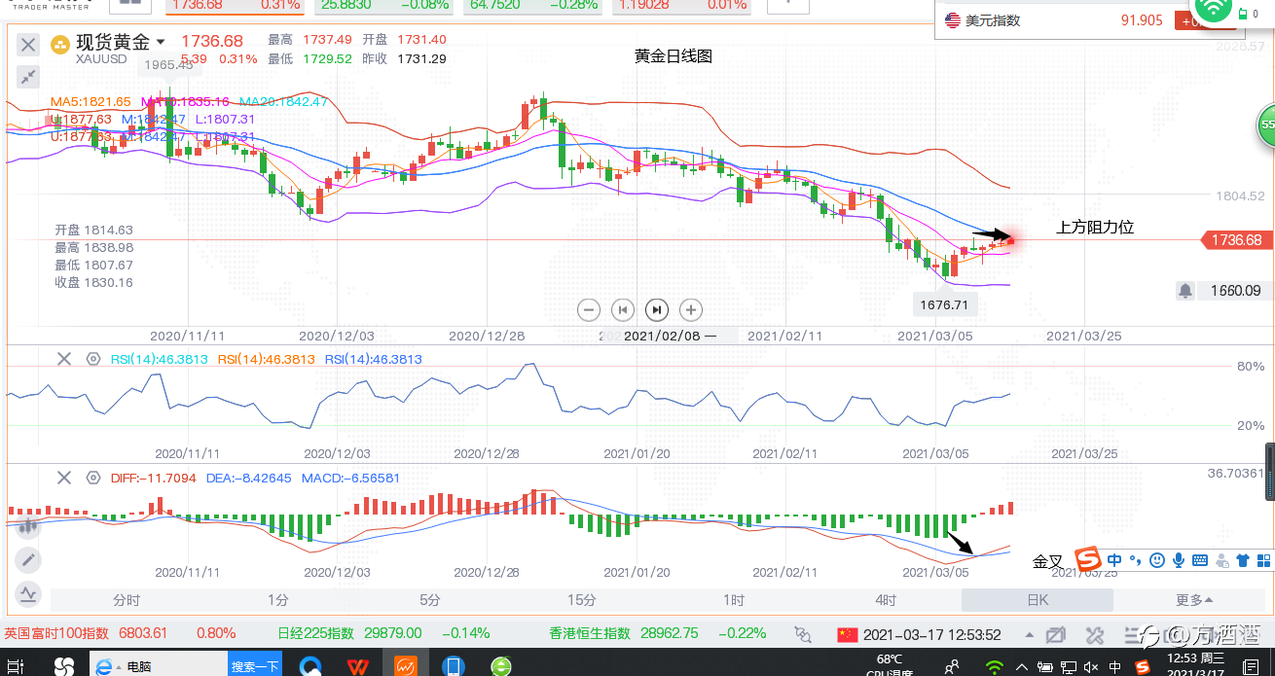Switch to the 4时 timeframe tab
This screenshot has width=1275, height=676.
[886, 600]
